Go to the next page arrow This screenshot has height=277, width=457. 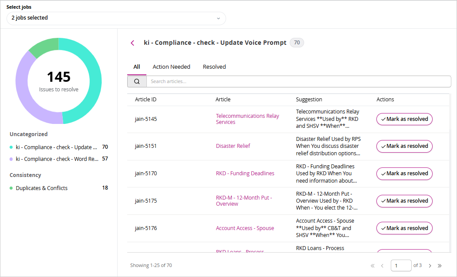click(x=430, y=266)
